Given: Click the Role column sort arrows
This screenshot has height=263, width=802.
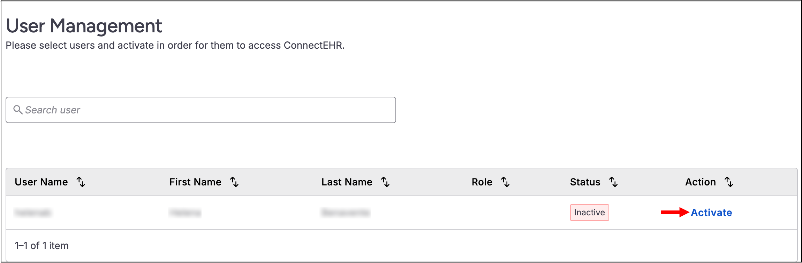Looking at the screenshot, I should 505,182.
